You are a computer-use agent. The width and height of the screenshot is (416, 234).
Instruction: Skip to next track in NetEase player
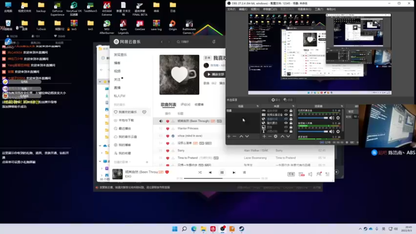tap(233, 173)
